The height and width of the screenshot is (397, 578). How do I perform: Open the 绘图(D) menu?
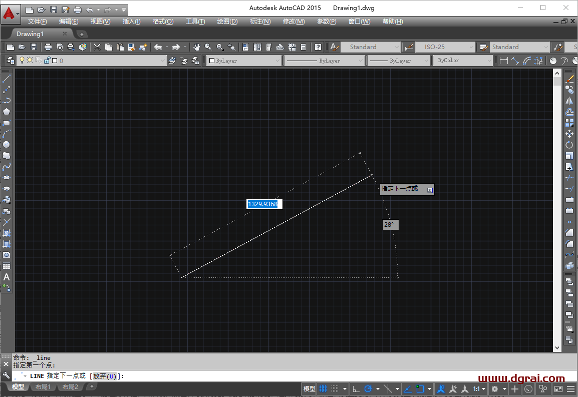point(227,22)
